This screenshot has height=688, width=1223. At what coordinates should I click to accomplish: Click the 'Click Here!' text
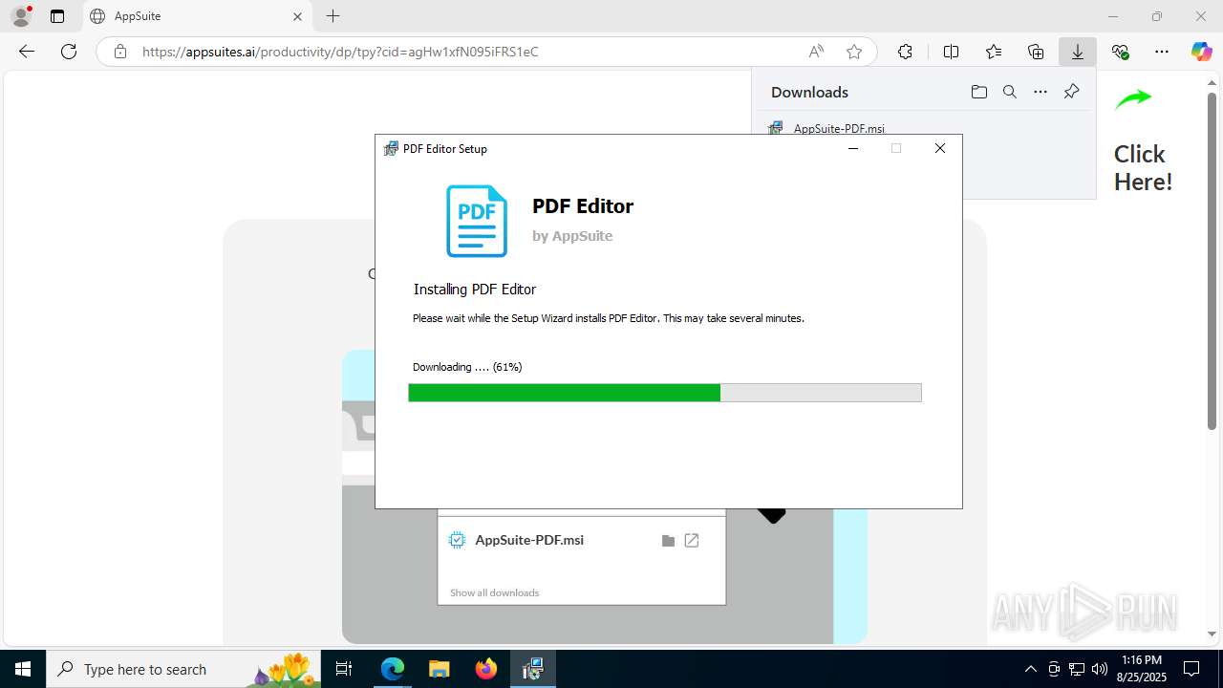tap(1143, 168)
